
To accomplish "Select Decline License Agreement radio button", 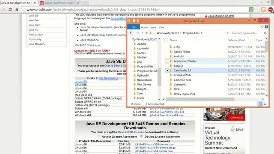I will (141, 136).
